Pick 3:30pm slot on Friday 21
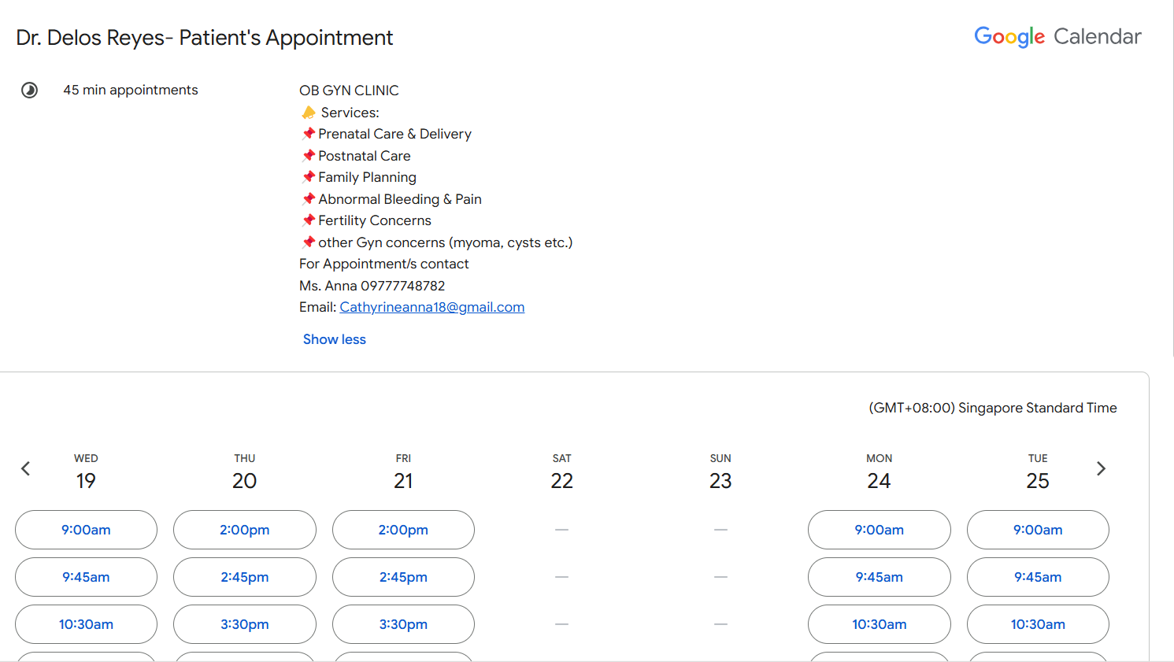 tap(403, 624)
